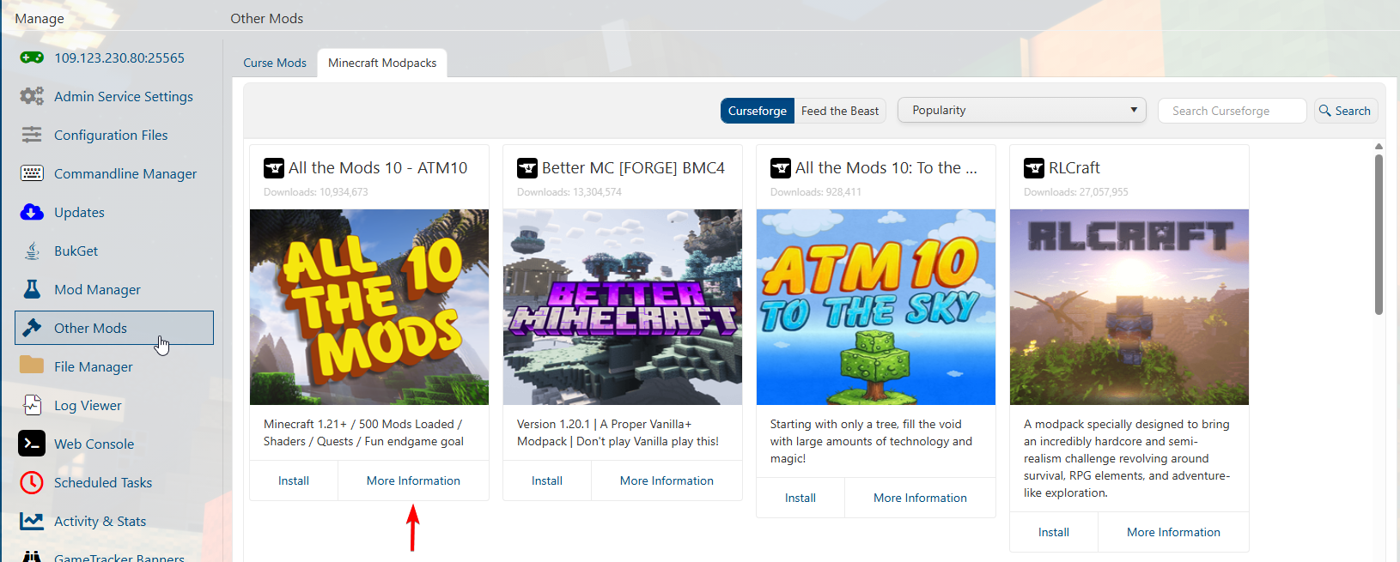Click the Better Minecraft modpack thumbnail
This screenshot has width=1400, height=562.
pyautogui.click(x=623, y=306)
